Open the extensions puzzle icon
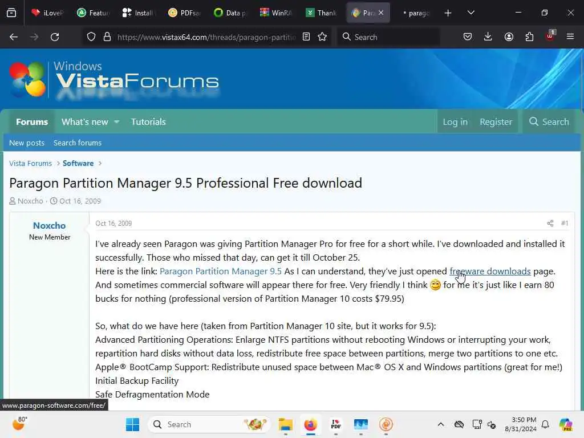This screenshot has height=438, width=584. click(x=529, y=37)
